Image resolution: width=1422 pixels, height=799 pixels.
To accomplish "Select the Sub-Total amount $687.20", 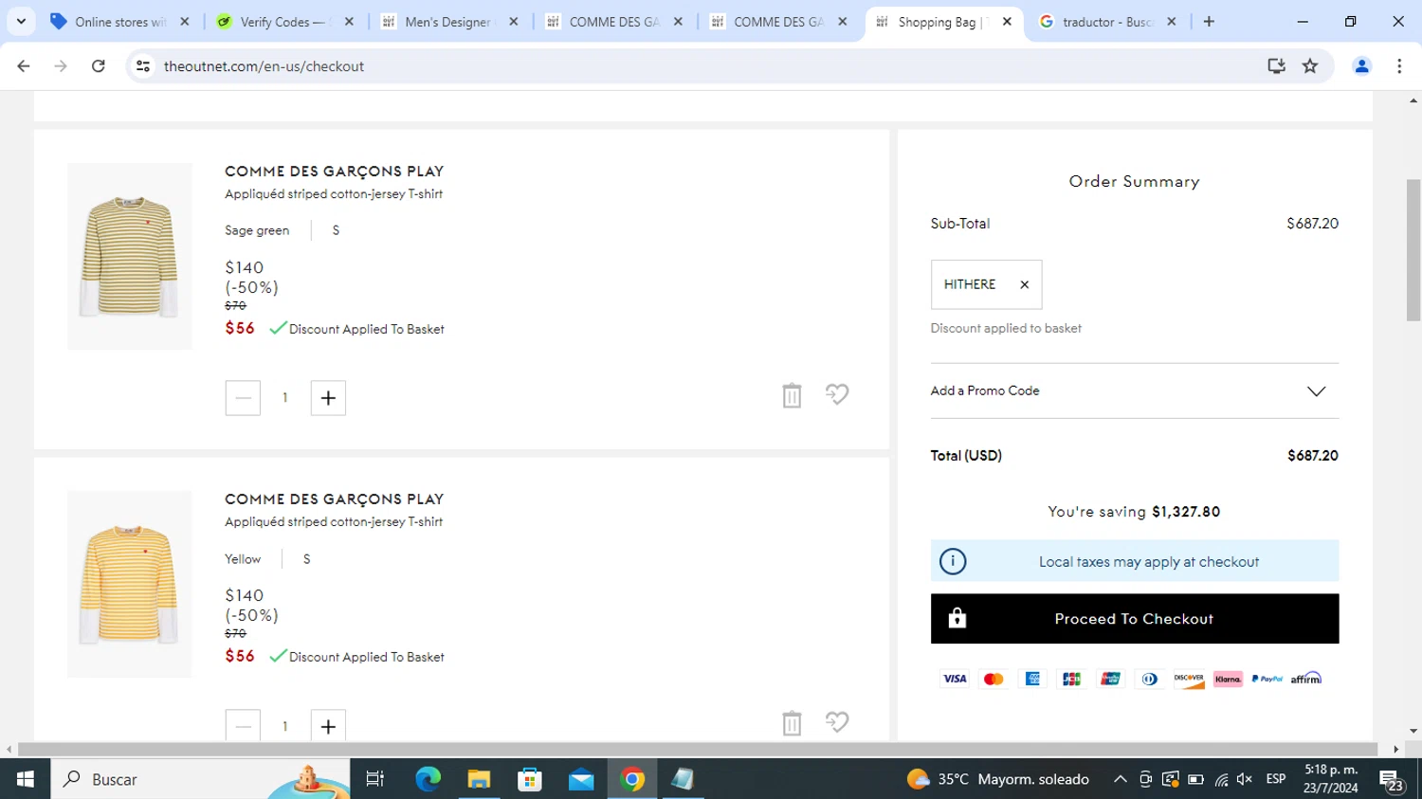I will (x=1313, y=224).
